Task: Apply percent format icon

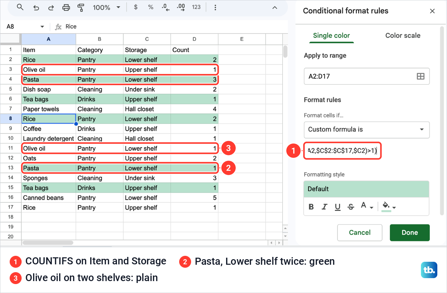Action: pyautogui.click(x=150, y=7)
